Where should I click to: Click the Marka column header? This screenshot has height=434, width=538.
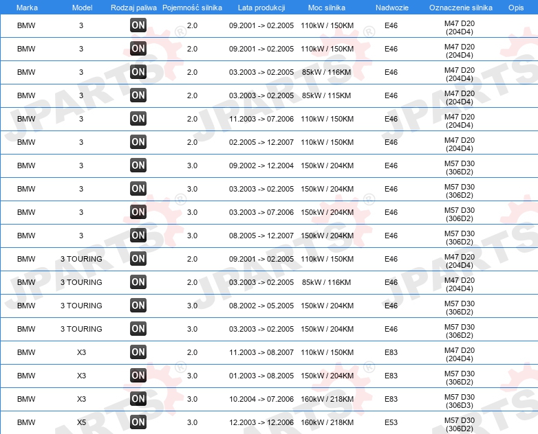[27, 8]
